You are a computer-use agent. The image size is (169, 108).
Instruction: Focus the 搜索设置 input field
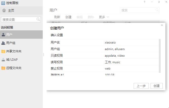pos(18,19)
